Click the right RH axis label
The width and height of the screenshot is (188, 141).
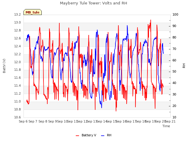tap(184, 66)
